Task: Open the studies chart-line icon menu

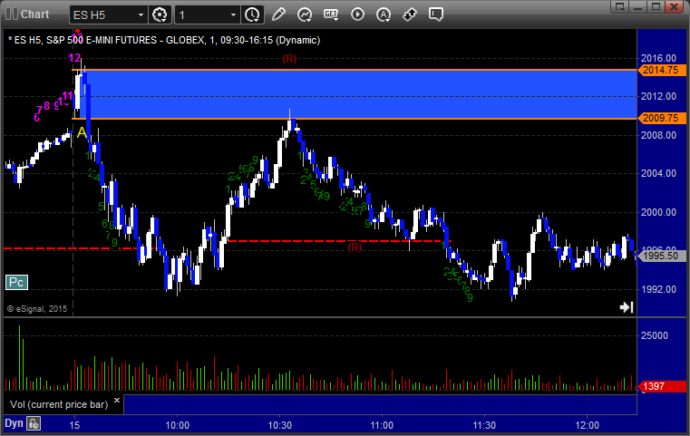Action: pos(305,15)
